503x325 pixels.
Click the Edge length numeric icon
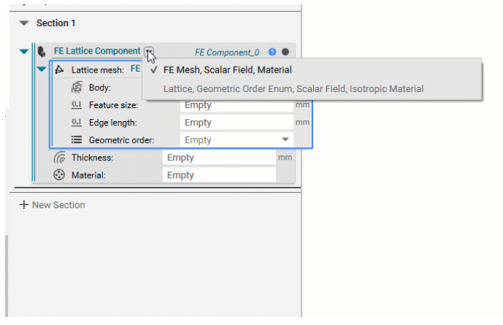click(x=76, y=123)
